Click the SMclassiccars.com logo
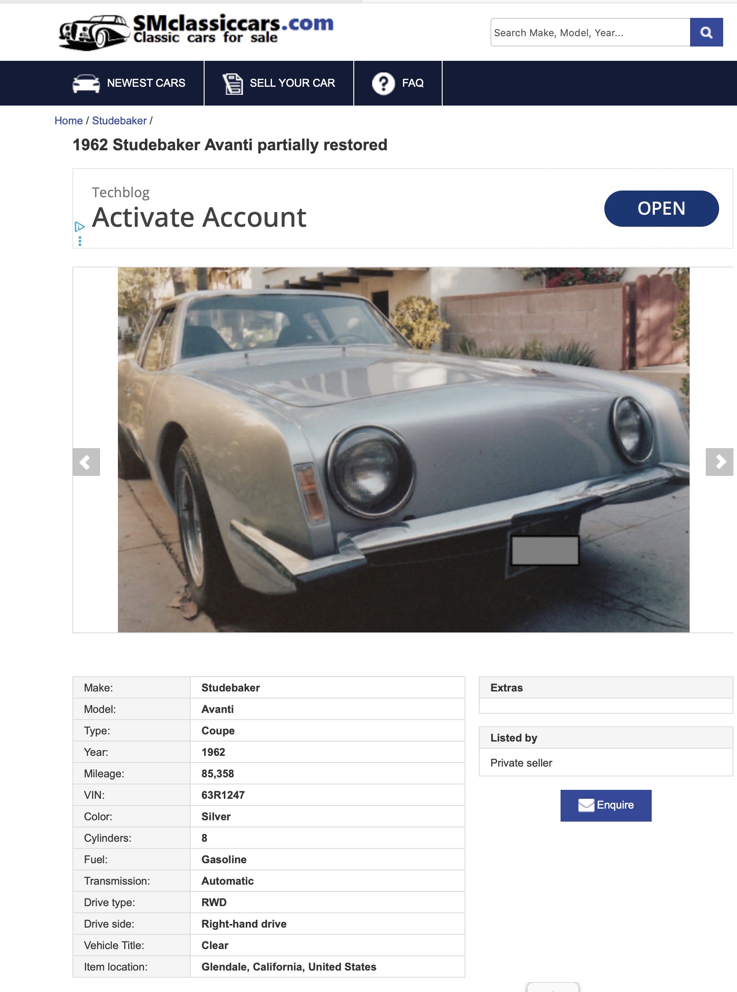737x992 pixels. (x=196, y=31)
